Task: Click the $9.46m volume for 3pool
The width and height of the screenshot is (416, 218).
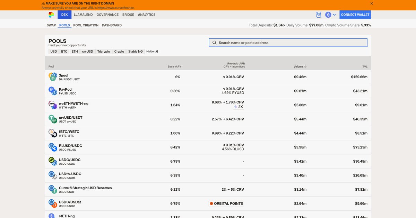Action: tap(300, 77)
